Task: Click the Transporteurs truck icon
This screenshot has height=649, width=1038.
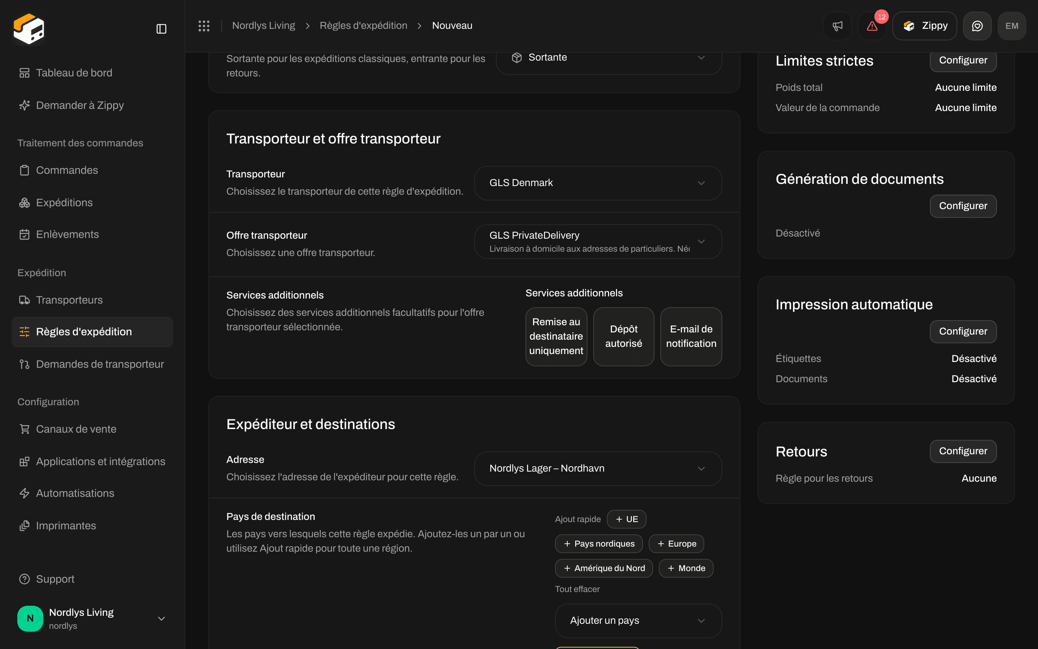Action: click(x=25, y=300)
